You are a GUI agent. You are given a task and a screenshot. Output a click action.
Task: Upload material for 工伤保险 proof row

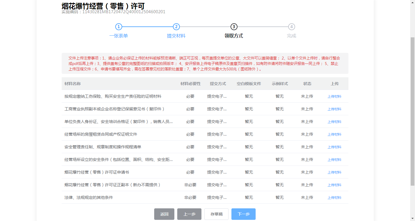[334, 97]
